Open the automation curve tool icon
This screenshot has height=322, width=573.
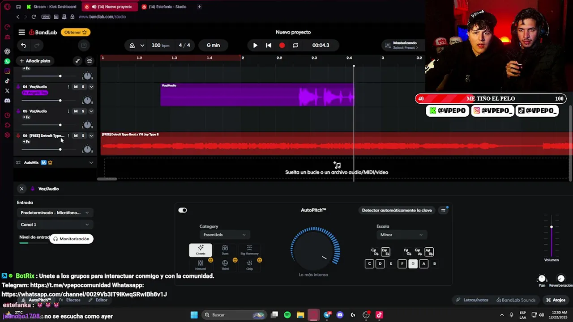(77, 61)
